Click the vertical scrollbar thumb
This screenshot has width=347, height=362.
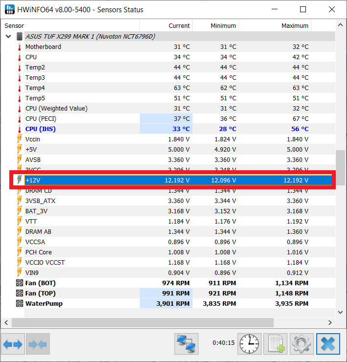pyautogui.click(x=340, y=168)
